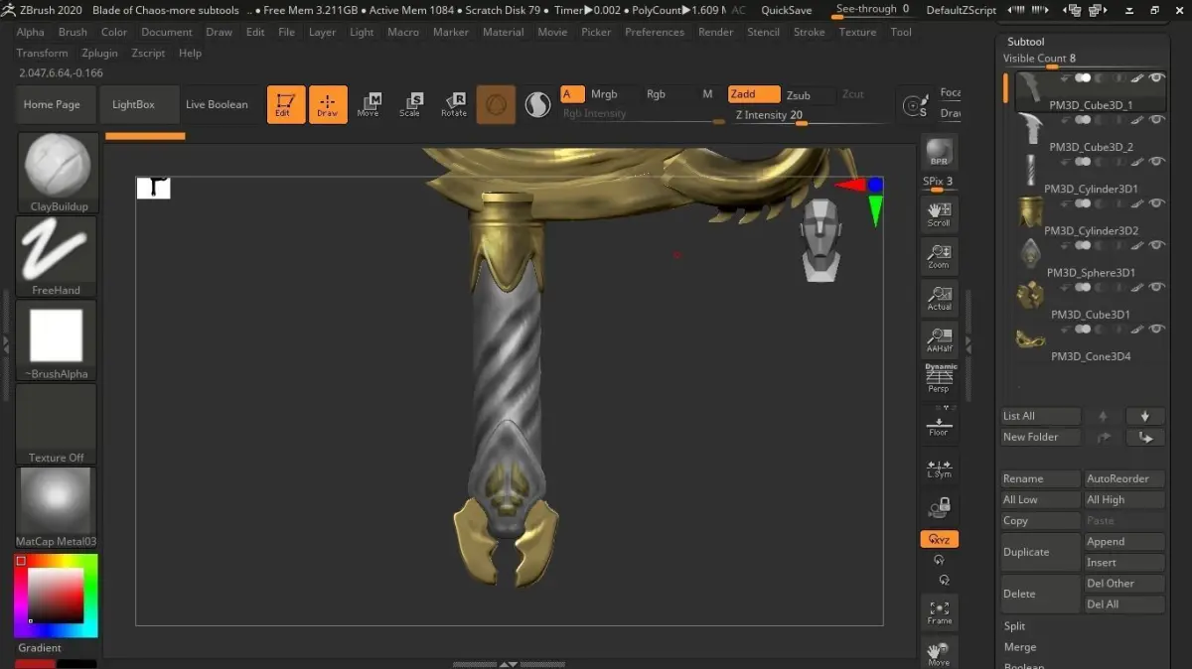Click the AAHalf icon

click(x=938, y=339)
